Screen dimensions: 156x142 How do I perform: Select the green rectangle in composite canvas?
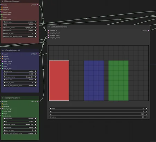[x=119, y=80]
